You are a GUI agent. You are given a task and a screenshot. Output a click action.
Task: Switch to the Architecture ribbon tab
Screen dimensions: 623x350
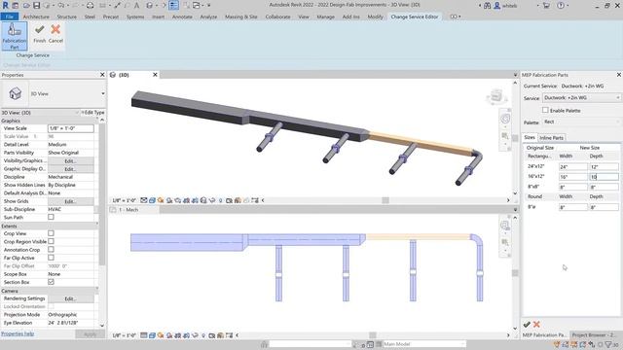point(36,17)
